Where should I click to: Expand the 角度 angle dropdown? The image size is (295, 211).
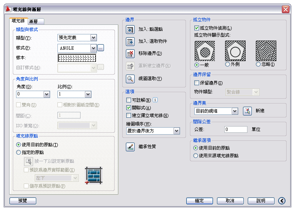click(46, 94)
